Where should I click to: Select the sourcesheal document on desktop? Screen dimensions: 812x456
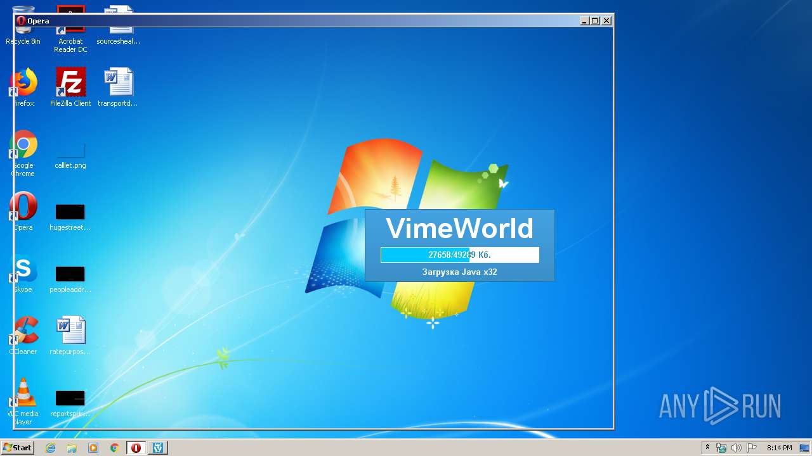click(x=119, y=25)
